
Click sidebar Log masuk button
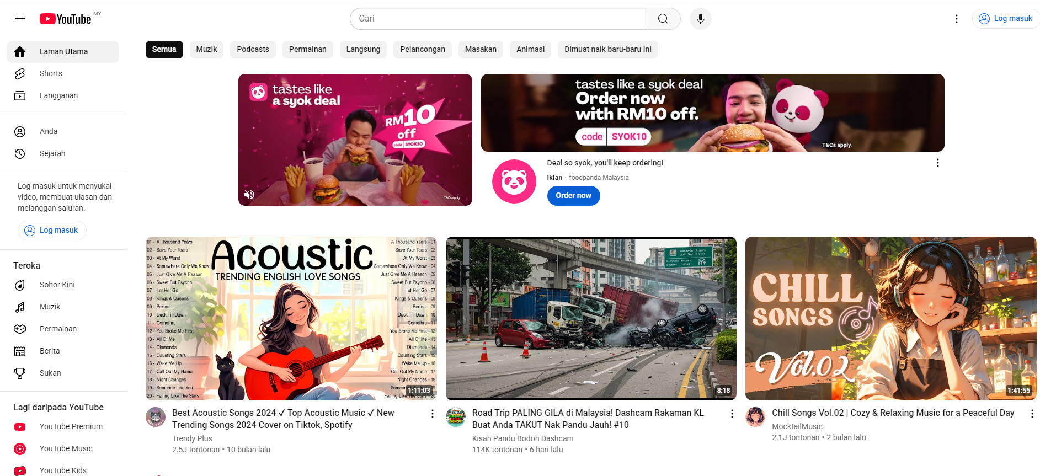(52, 230)
